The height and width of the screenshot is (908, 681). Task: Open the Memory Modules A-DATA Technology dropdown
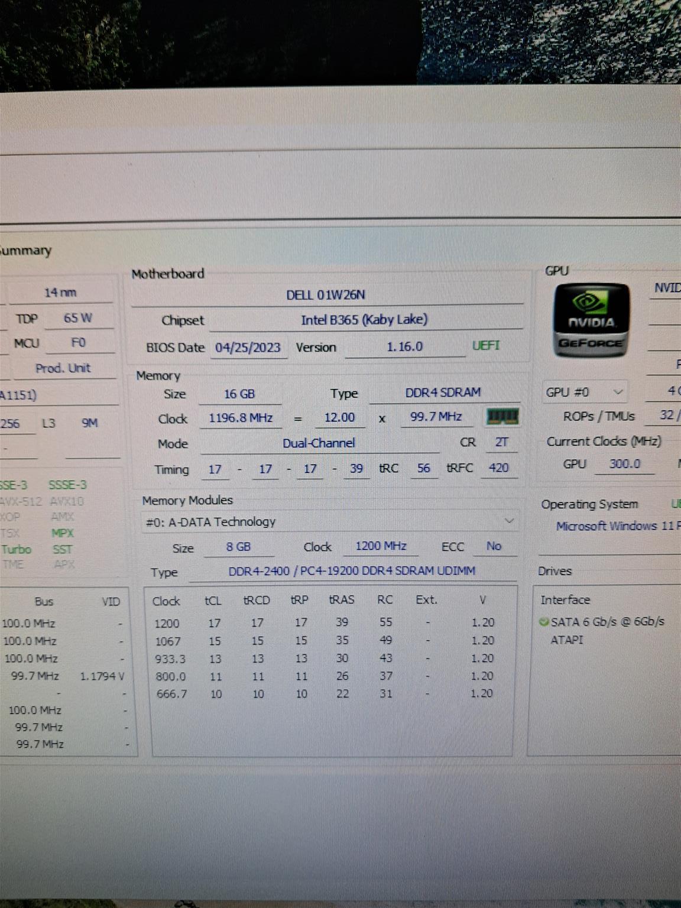pyautogui.click(x=328, y=522)
